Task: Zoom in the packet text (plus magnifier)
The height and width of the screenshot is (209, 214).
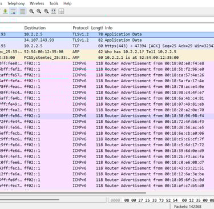Action: point(31,11)
